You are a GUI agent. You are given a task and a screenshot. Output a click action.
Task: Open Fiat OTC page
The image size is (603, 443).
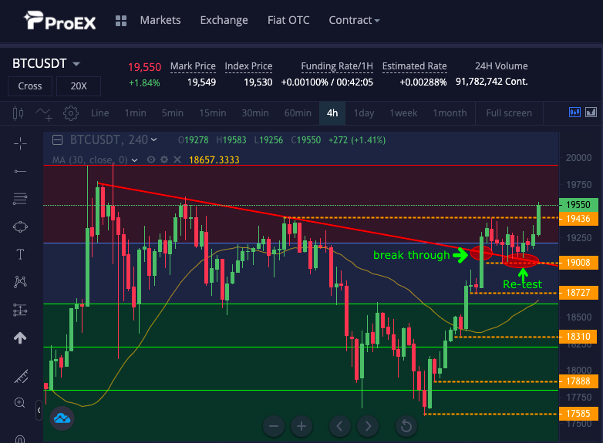pos(288,20)
